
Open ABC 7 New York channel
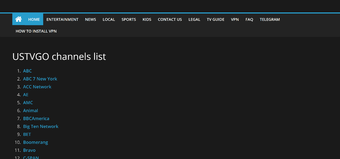tap(40, 79)
